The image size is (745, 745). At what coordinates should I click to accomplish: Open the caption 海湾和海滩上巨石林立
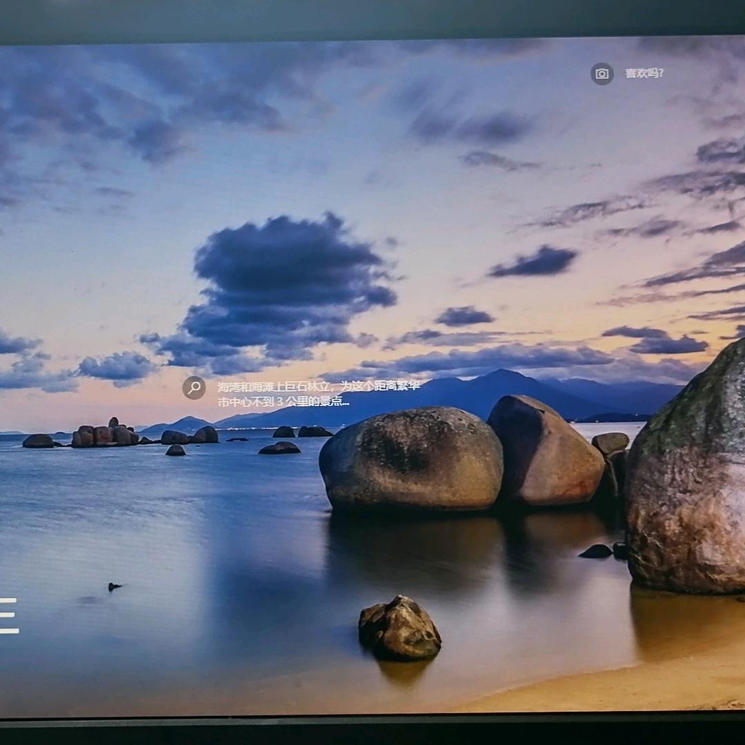point(319,394)
